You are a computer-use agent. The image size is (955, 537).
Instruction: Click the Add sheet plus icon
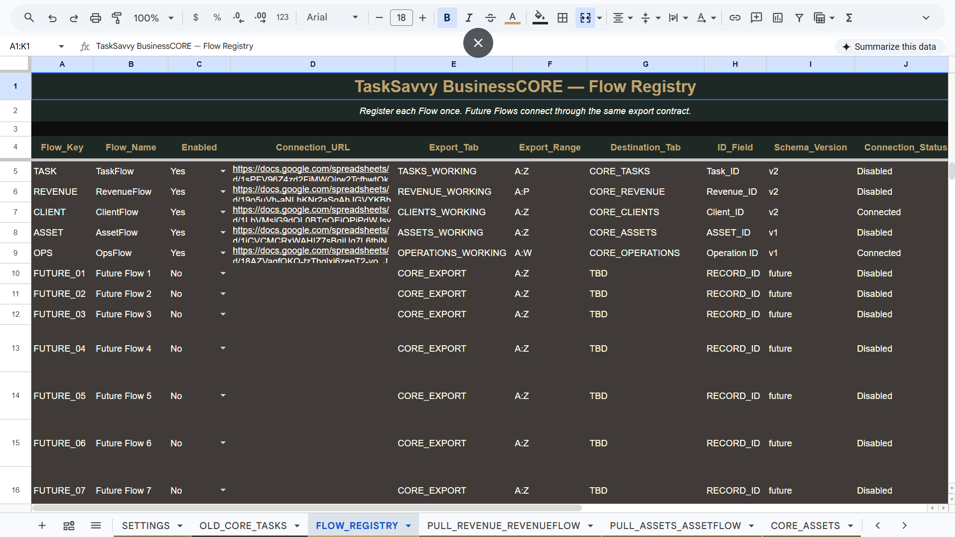click(x=42, y=526)
